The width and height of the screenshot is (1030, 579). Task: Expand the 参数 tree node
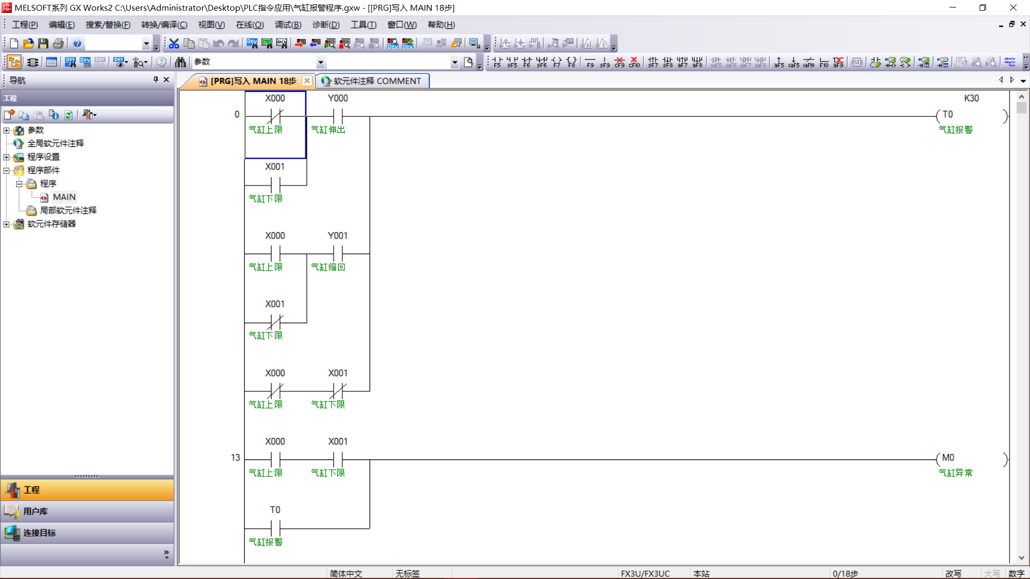pos(6,130)
